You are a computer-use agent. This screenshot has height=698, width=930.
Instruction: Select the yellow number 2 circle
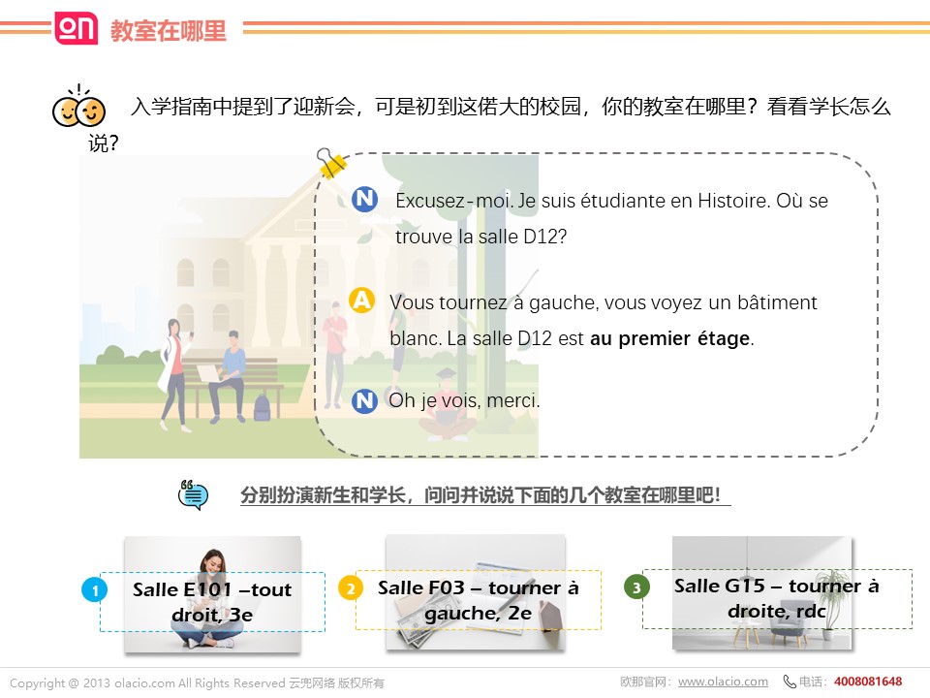coord(350,587)
